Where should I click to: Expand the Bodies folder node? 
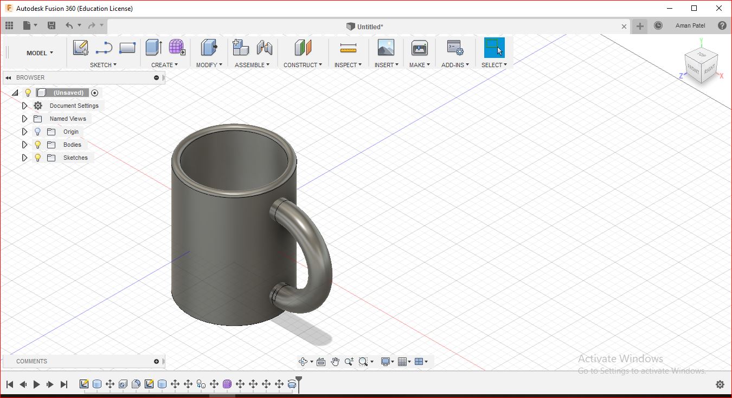click(24, 145)
